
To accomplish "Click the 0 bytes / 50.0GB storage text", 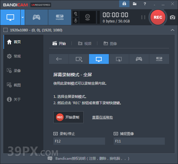I will click(116, 21).
